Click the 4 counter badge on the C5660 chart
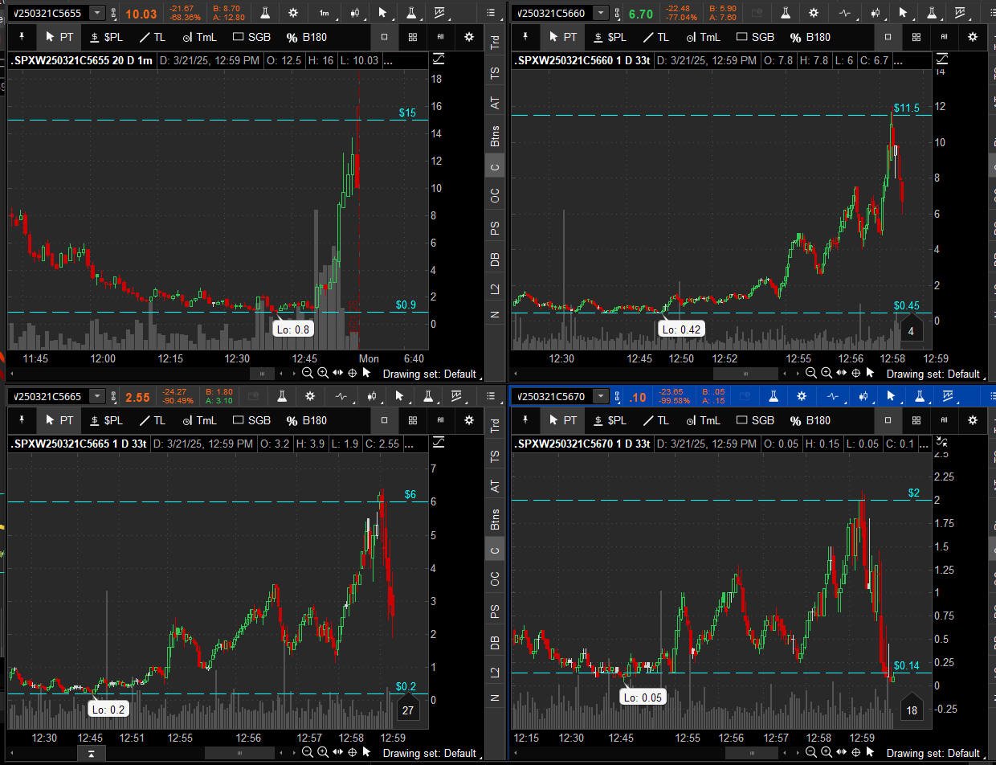Screen dimensions: 996x765 point(911,330)
